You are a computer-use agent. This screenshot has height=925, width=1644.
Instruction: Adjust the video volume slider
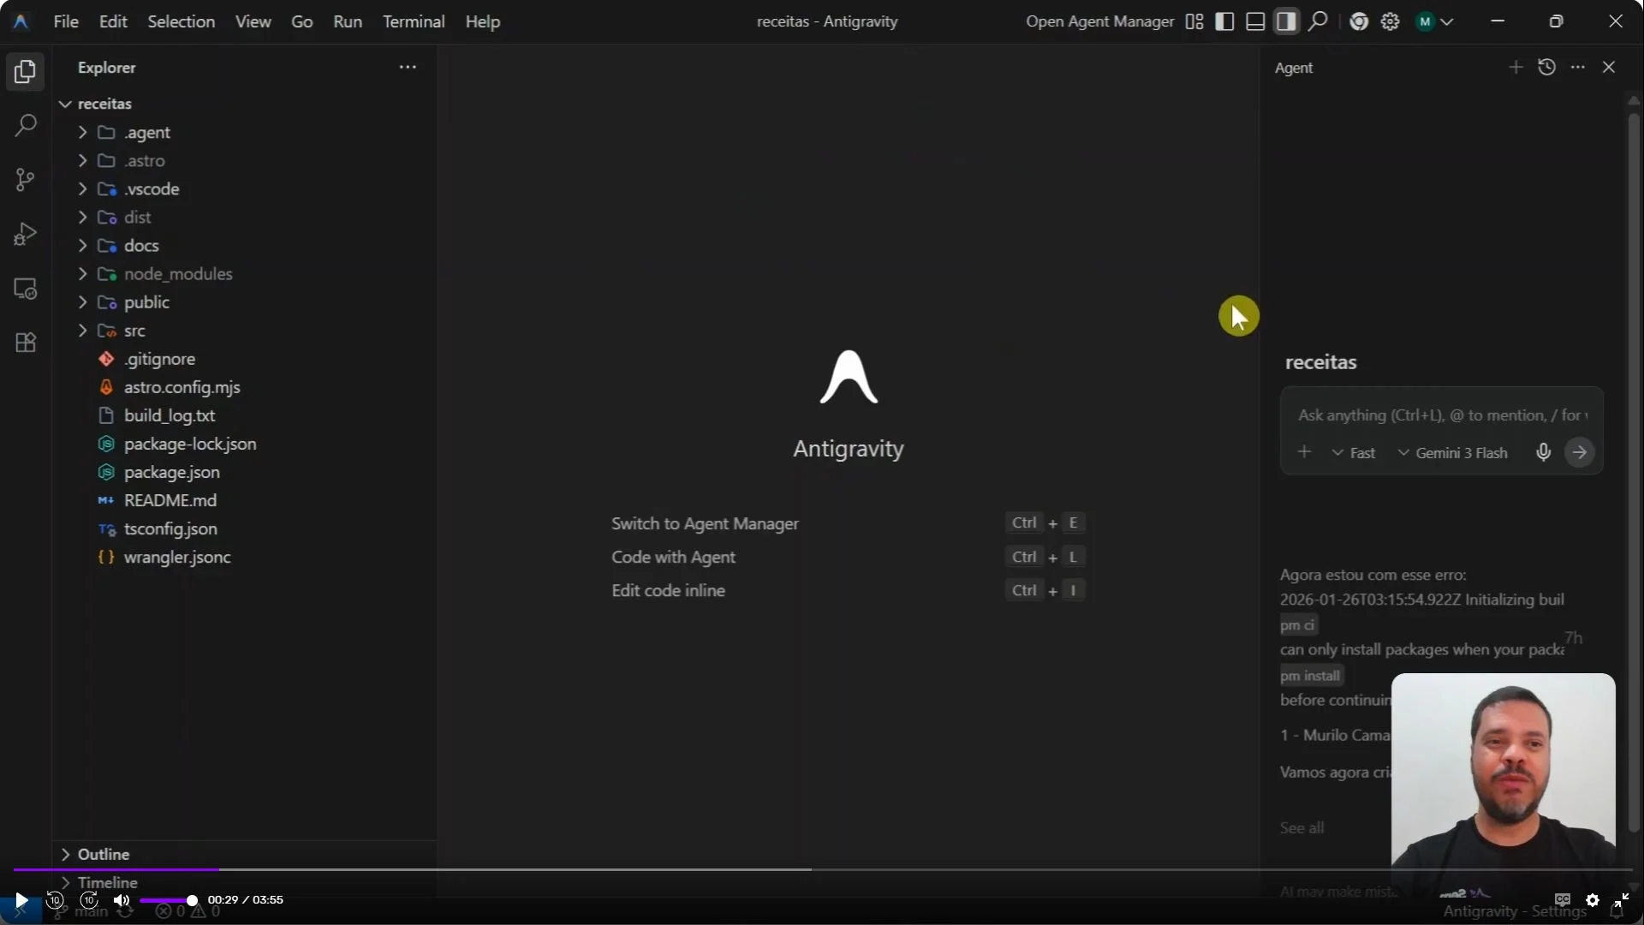pyautogui.click(x=169, y=900)
